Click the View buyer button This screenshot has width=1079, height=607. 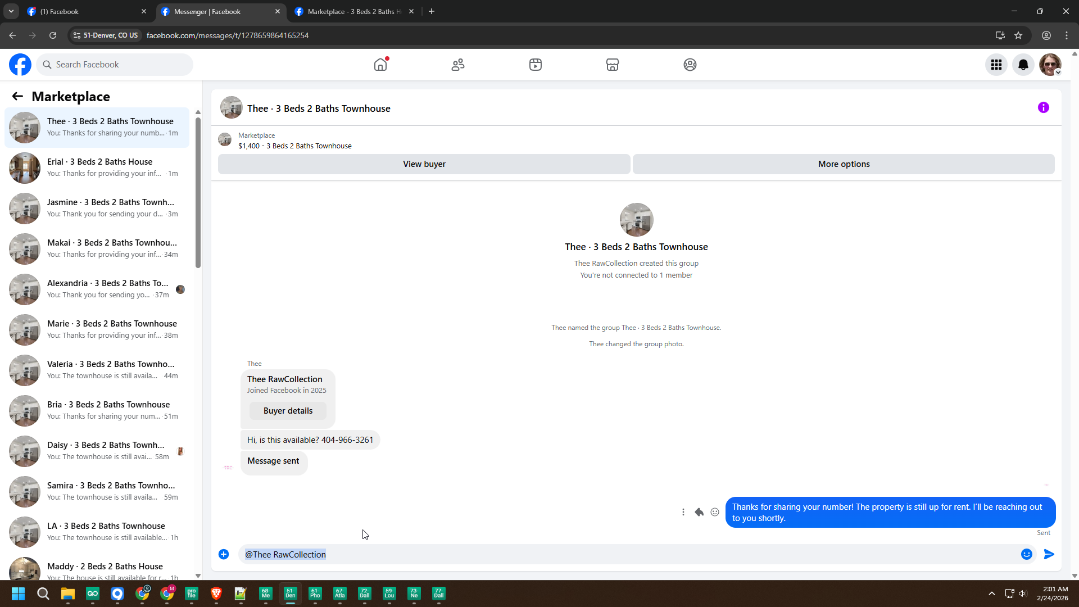(424, 164)
